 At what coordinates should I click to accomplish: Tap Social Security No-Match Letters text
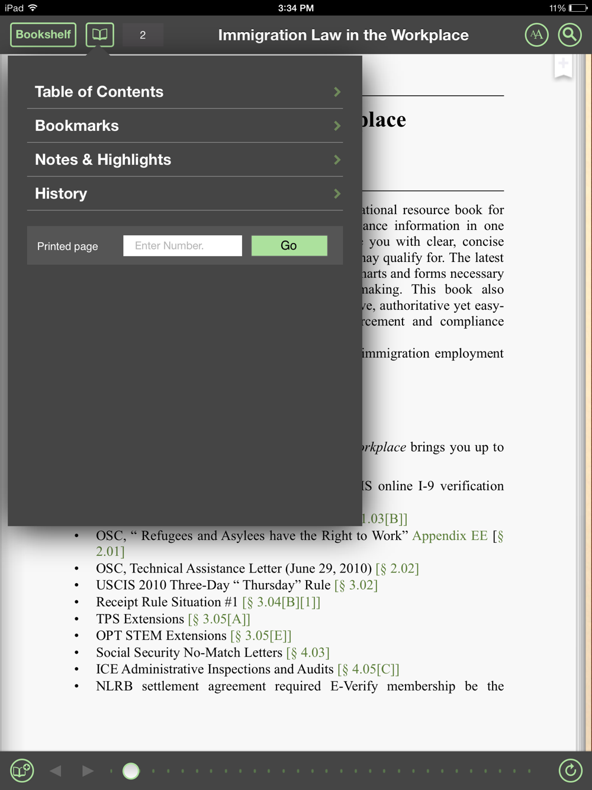[189, 653]
